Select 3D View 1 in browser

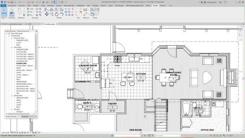(20, 112)
